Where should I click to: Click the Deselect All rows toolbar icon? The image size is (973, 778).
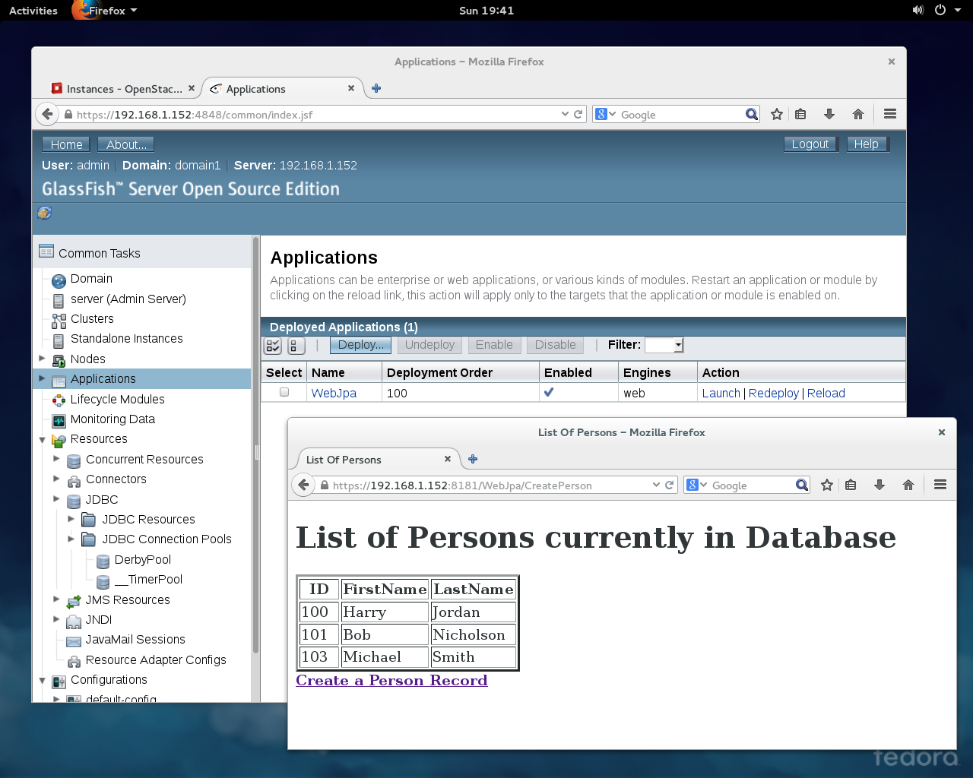point(296,345)
